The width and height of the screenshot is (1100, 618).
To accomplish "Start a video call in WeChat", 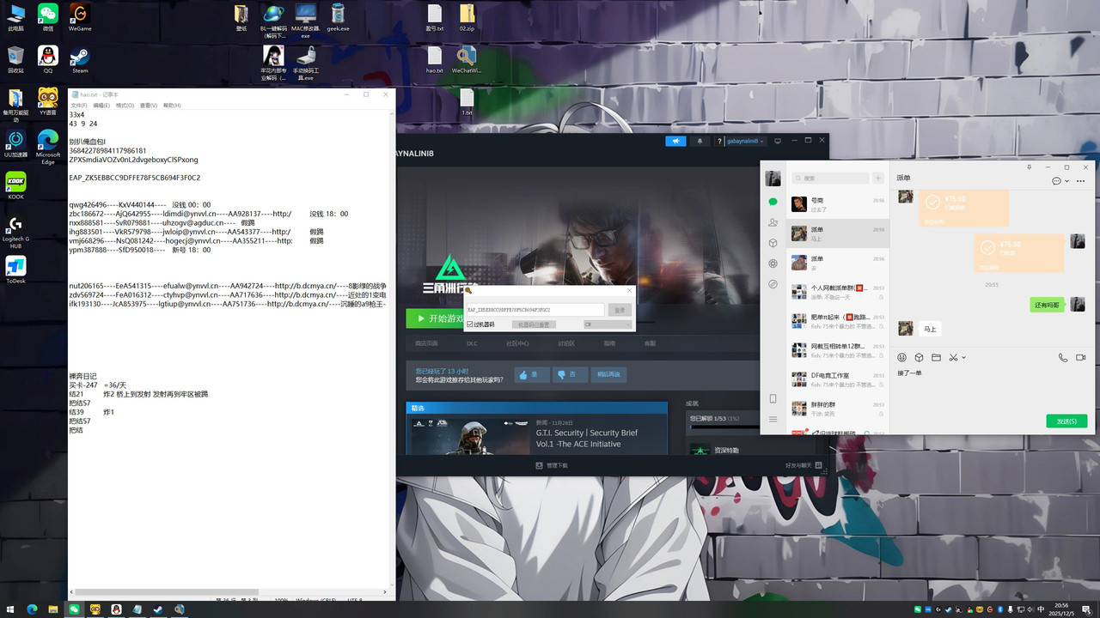I will [x=1081, y=357].
